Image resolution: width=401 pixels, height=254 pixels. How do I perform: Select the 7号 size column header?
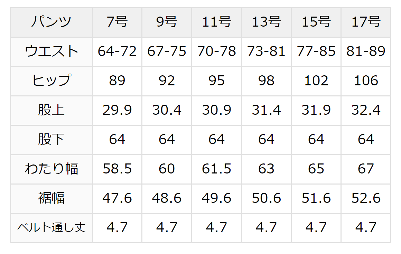click(117, 22)
